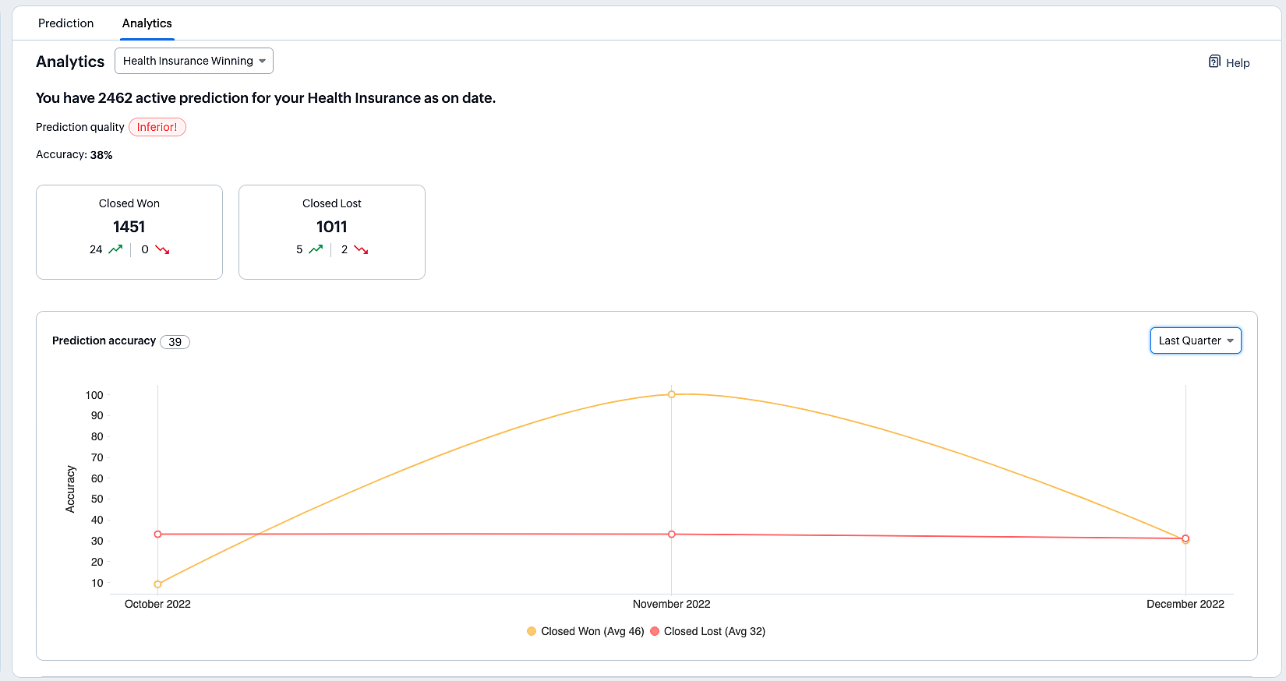
Task: Open the Health Insurance Winning dropdown
Action: tap(194, 61)
